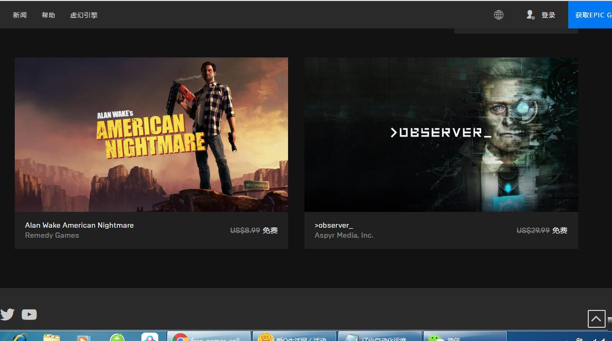Open the >observer_ game cover image

tap(441, 135)
